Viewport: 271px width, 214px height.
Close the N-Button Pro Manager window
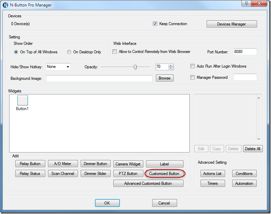coord(259,3)
